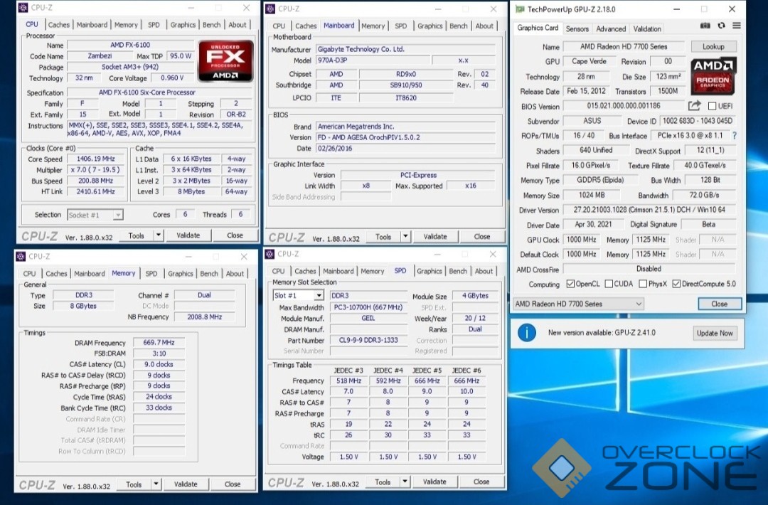Click Validate in CPU-Z Mainboard window
The height and width of the screenshot is (505, 768).
point(435,237)
